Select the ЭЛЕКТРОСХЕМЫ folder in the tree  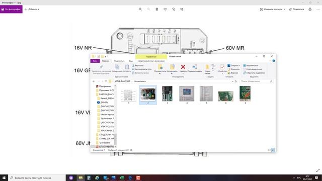point(105,127)
